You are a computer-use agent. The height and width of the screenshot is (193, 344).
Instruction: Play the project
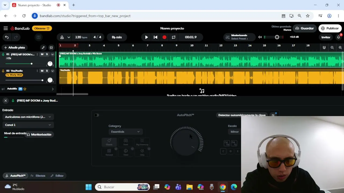146,37
